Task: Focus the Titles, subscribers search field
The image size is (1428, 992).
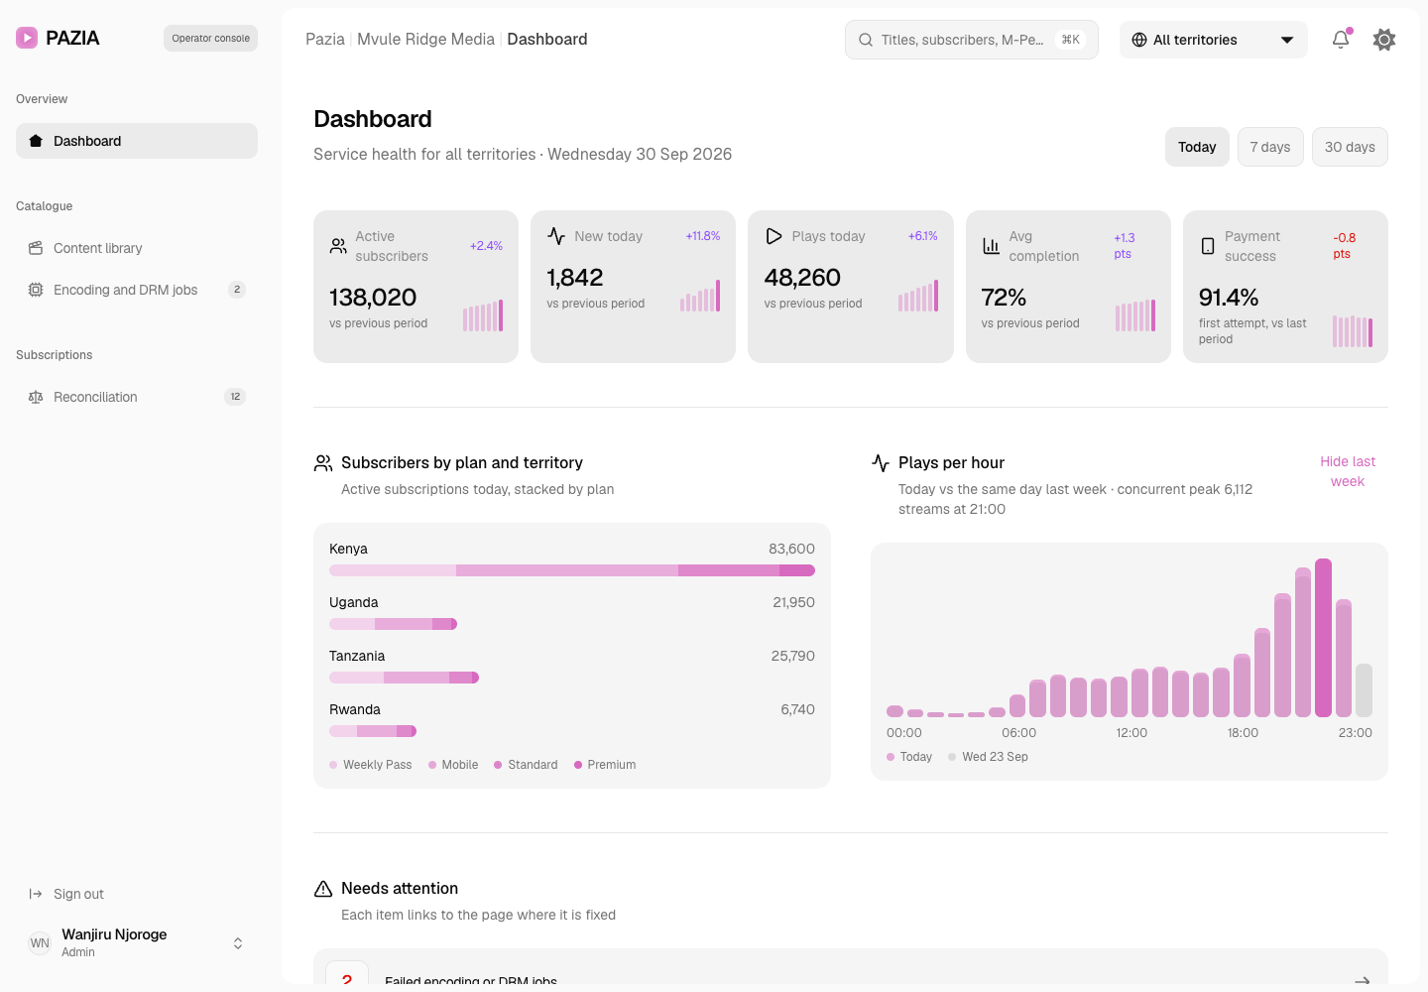Action: pyautogui.click(x=972, y=40)
